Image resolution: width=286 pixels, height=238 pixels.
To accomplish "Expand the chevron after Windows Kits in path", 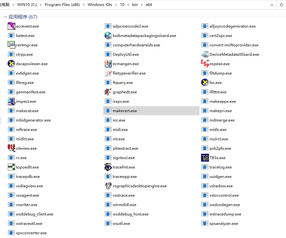I will 115,5.
